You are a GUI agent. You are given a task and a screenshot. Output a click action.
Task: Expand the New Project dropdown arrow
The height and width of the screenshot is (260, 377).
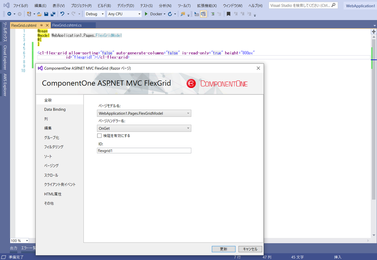pos(34,14)
